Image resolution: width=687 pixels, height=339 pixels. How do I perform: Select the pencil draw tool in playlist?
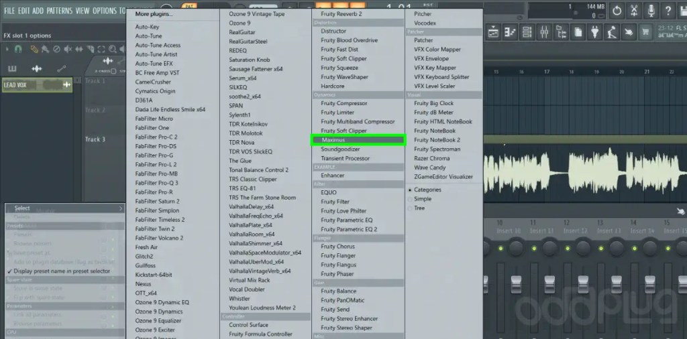34,50
